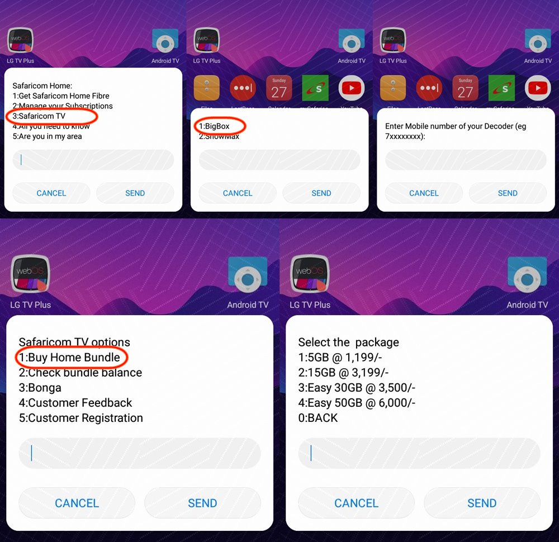
Task: Focus input field under Safaricom TV options
Action: tap(140, 453)
